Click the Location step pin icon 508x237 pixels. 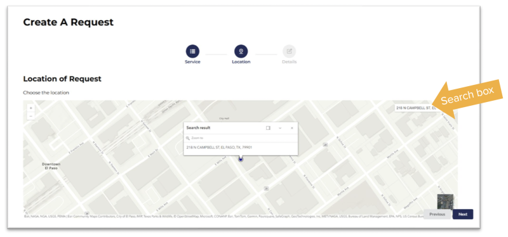(241, 51)
